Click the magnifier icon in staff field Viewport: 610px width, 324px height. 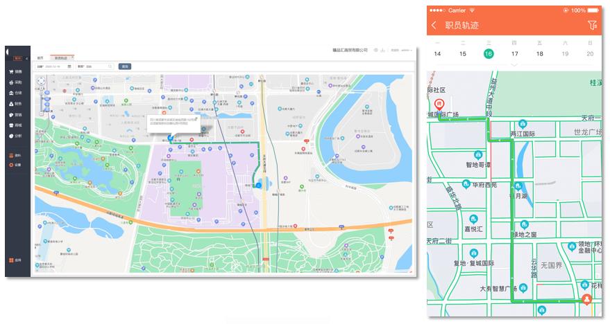[110, 66]
